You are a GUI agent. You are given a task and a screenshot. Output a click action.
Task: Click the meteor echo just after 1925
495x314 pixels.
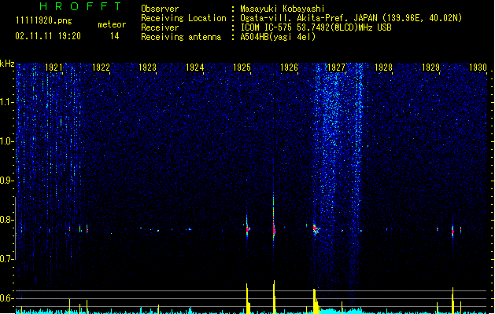tap(247, 228)
